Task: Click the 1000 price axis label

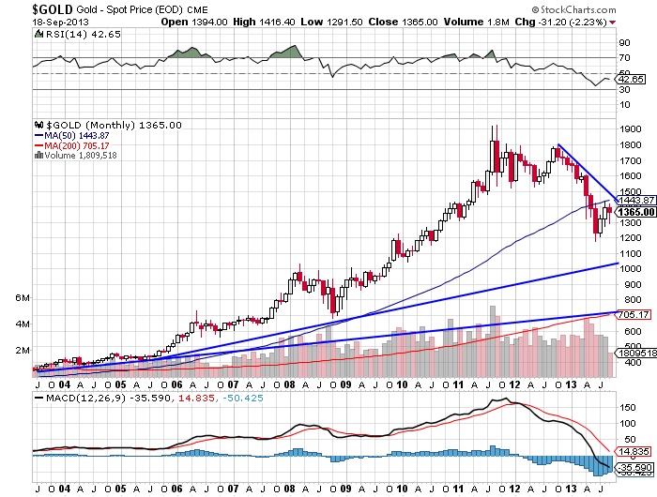Action: (630, 269)
